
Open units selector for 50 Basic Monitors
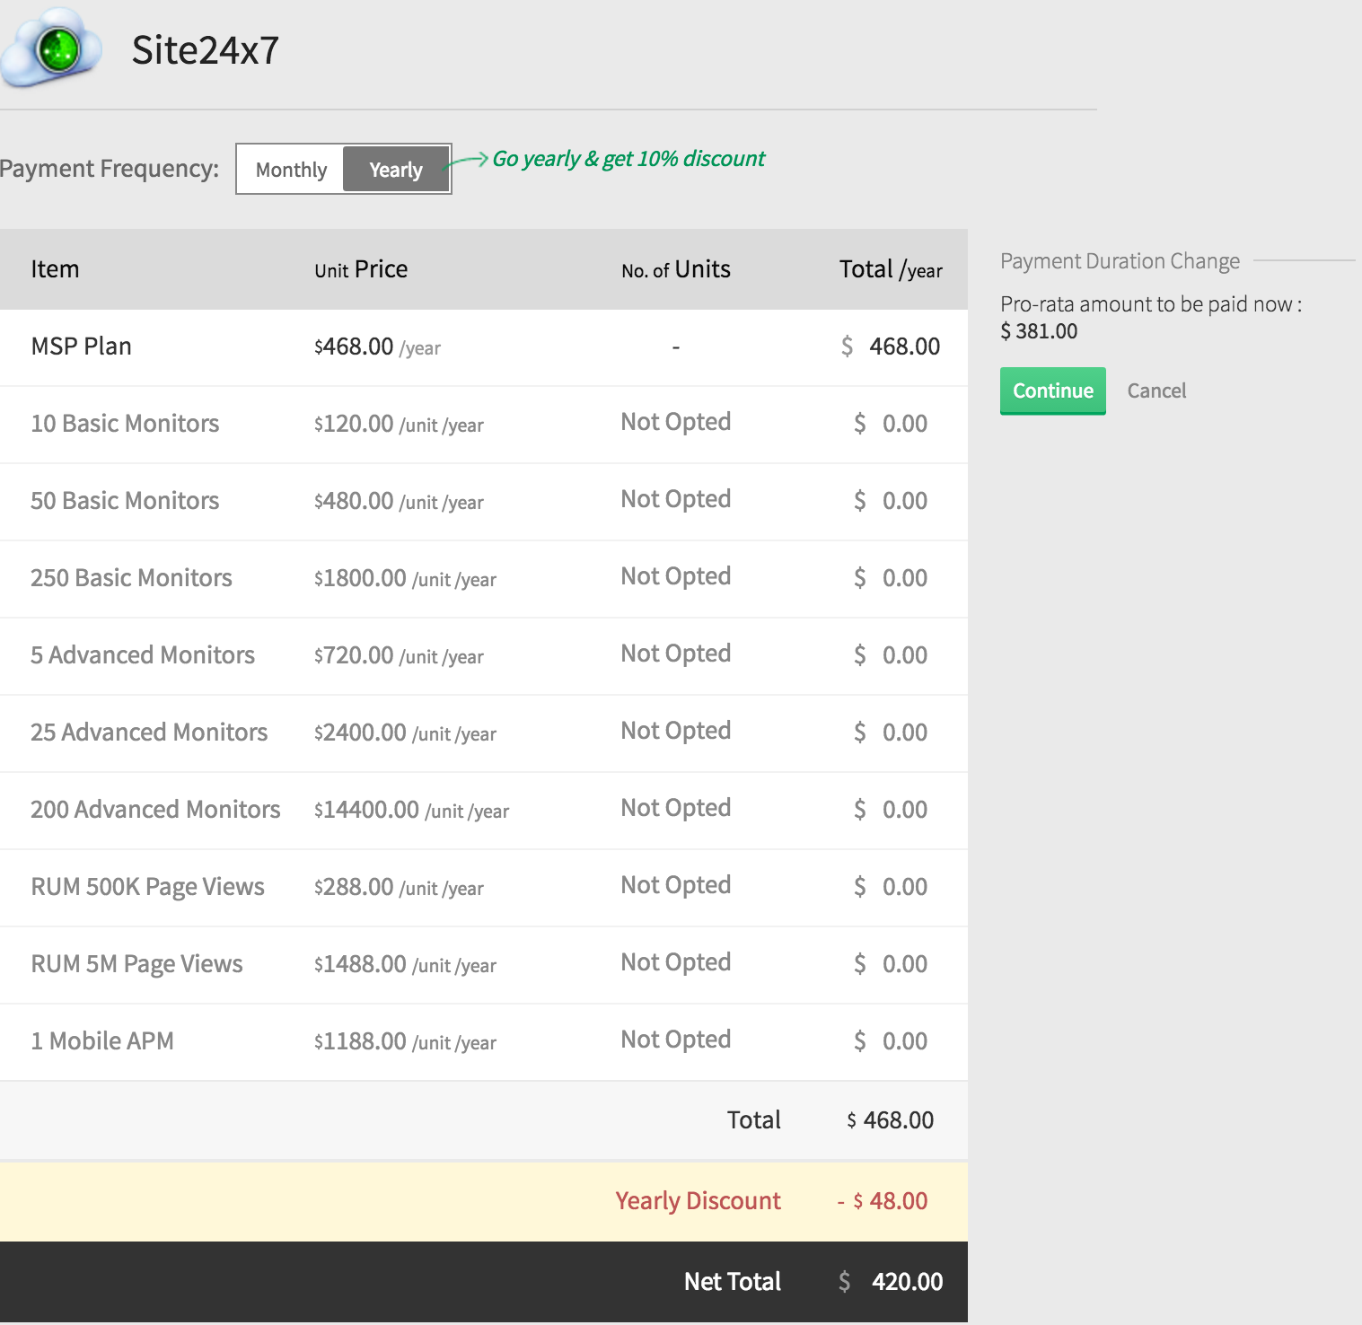point(675,500)
